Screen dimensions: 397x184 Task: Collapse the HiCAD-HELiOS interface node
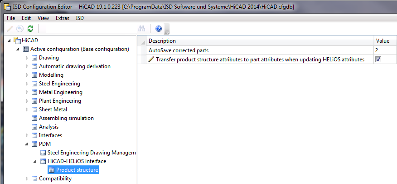tap(35, 161)
